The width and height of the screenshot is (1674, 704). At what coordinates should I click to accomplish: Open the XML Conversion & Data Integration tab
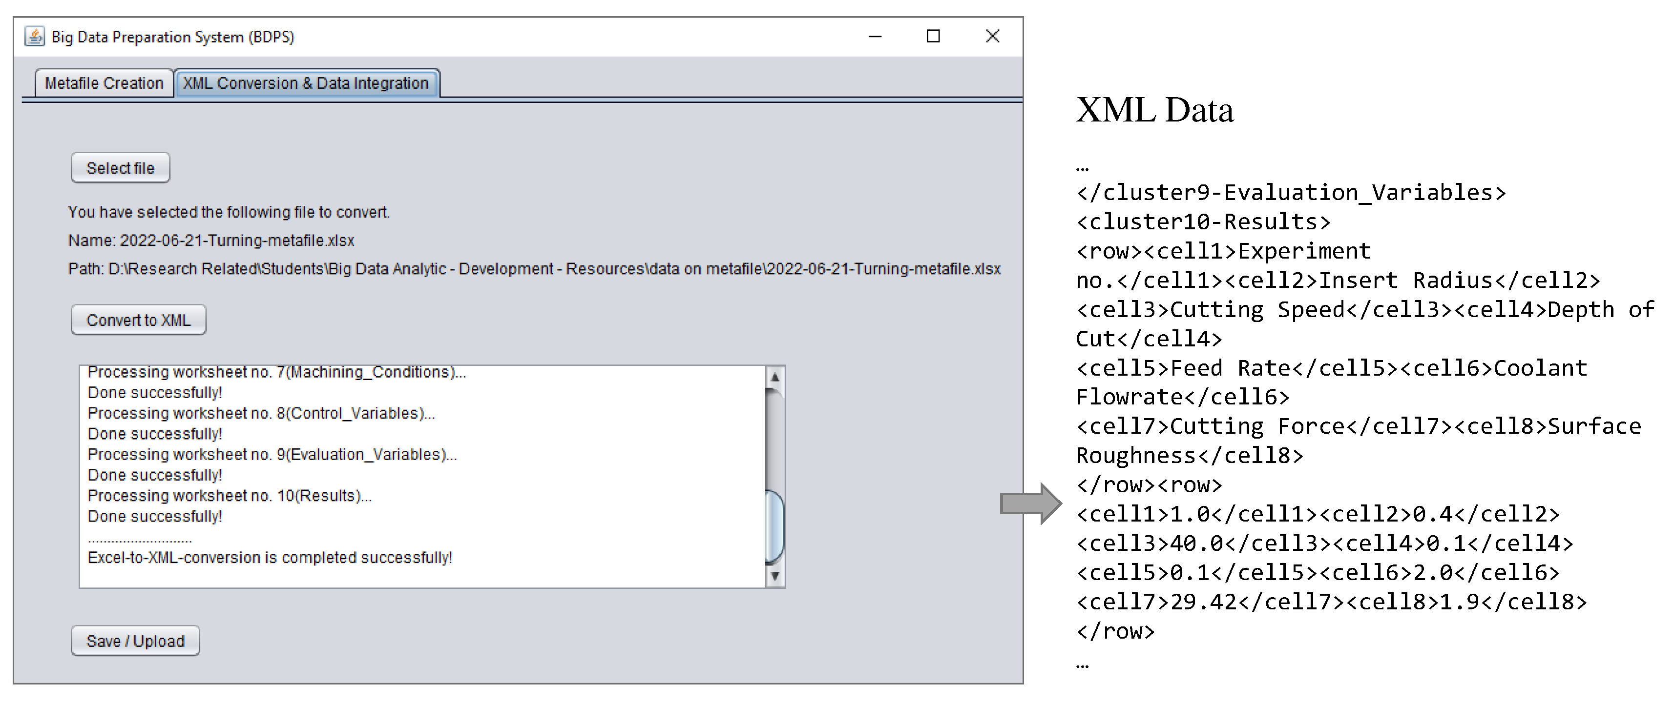[307, 83]
